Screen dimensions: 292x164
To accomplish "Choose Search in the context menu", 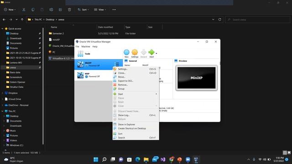I will 136,138.
